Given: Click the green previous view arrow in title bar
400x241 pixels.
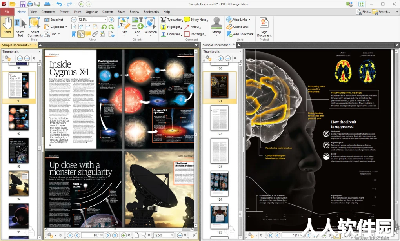Looking at the screenshot, I should click(82, 4).
